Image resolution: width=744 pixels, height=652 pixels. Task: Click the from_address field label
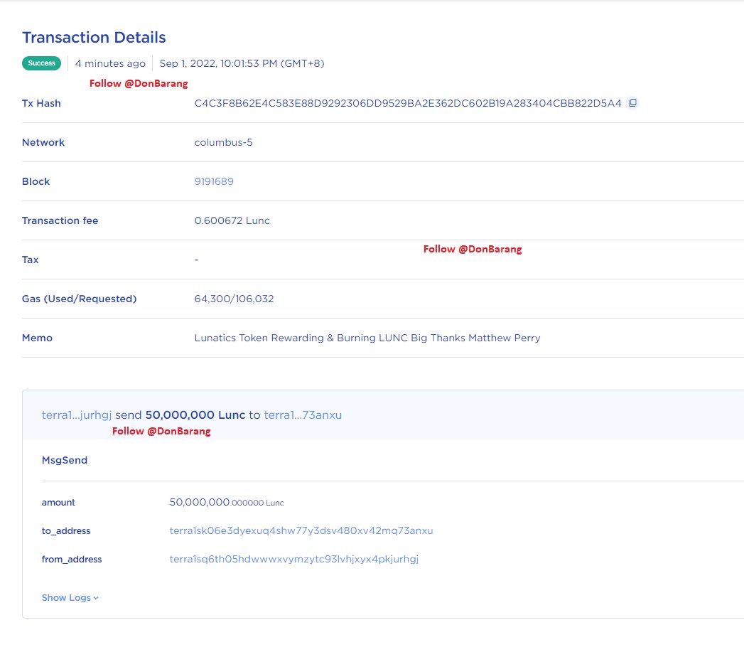72,559
